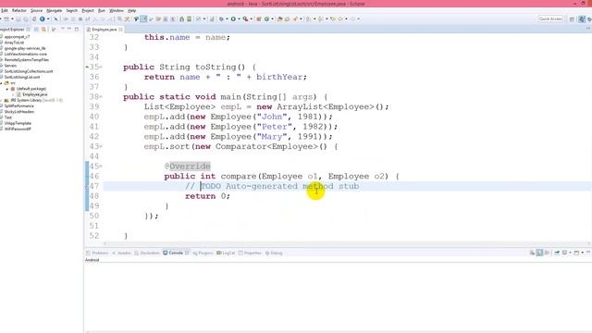Collapse the anonymous Comparator at line 43

(101, 146)
